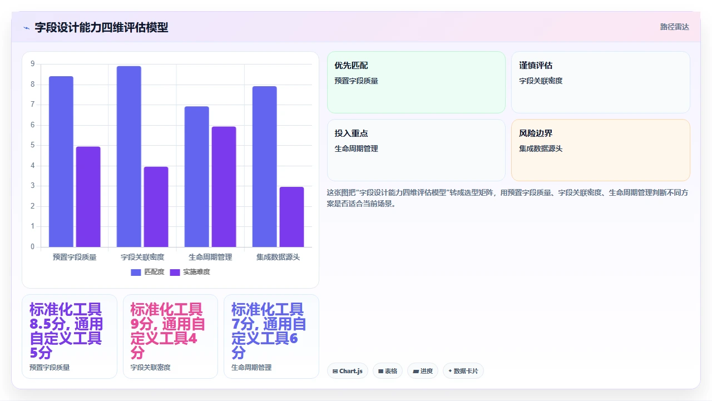Select the 生命周期管理 实施难度 bar

click(224, 187)
